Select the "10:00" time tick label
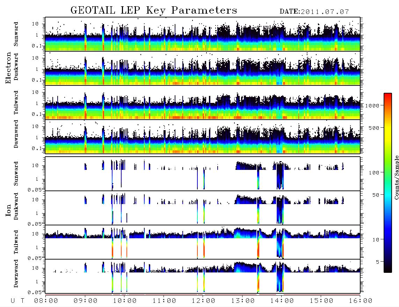Image resolution: width=399 pixels, height=307 pixels. click(x=125, y=301)
